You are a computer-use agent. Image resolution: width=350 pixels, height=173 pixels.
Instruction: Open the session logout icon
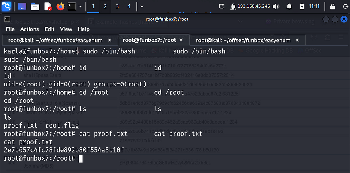pyautogui.click(x=345, y=6)
